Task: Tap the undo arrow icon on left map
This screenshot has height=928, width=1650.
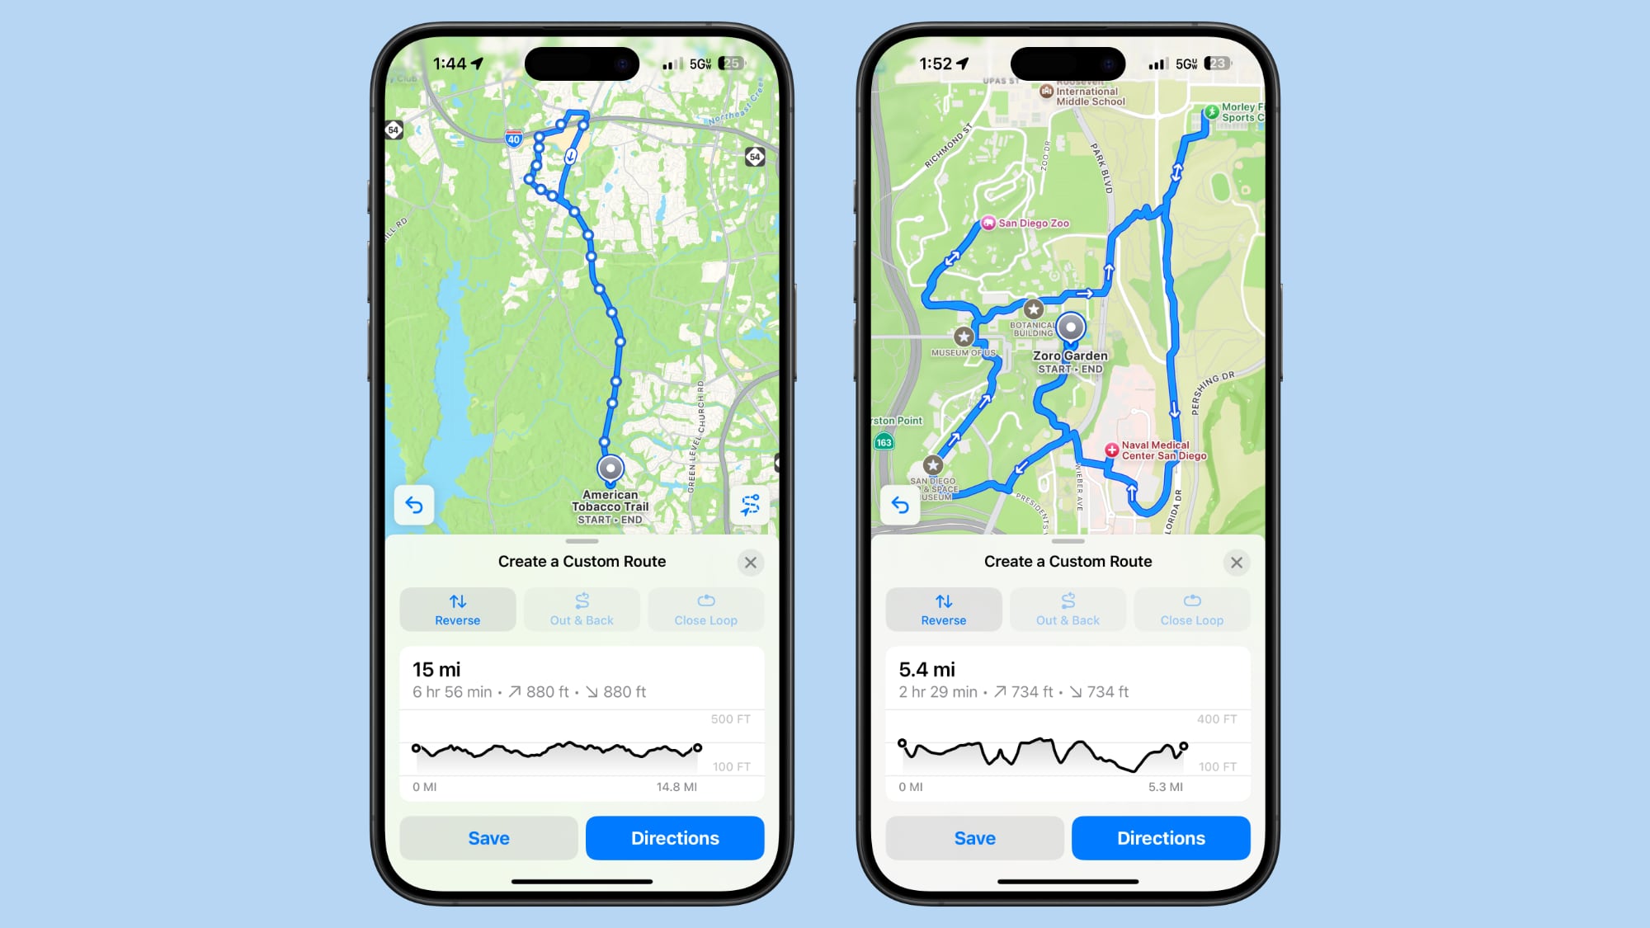Action: (415, 506)
